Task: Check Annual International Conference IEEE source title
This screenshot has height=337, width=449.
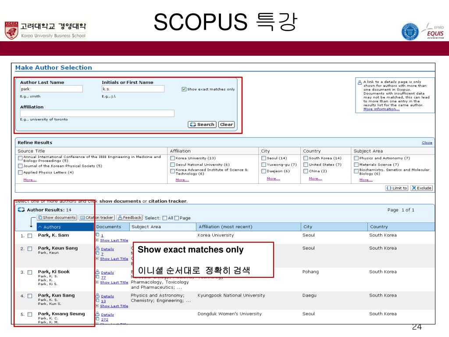Action: (20, 158)
